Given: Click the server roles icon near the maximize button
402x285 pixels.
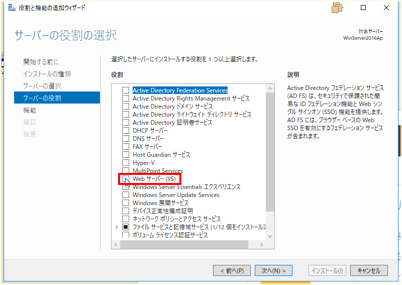Looking at the screenshot, I should pos(337,8).
